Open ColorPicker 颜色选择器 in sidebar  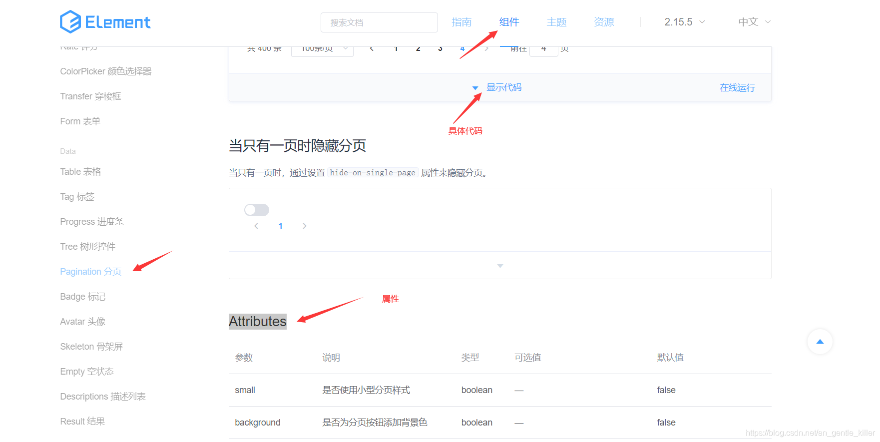point(106,71)
